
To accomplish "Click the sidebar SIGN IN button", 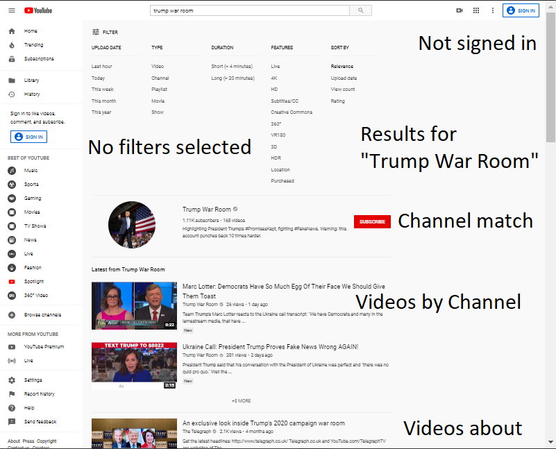I will point(28,137).
